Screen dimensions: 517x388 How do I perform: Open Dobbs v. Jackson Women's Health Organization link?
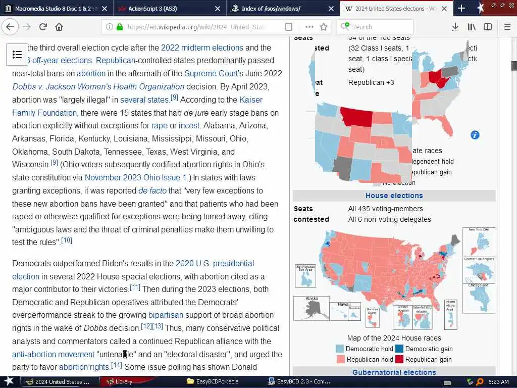pyautogui.click(x=98, y=86)
